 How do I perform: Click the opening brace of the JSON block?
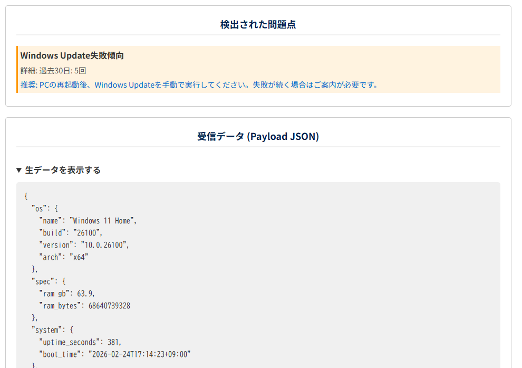click(x=26, y=196)
